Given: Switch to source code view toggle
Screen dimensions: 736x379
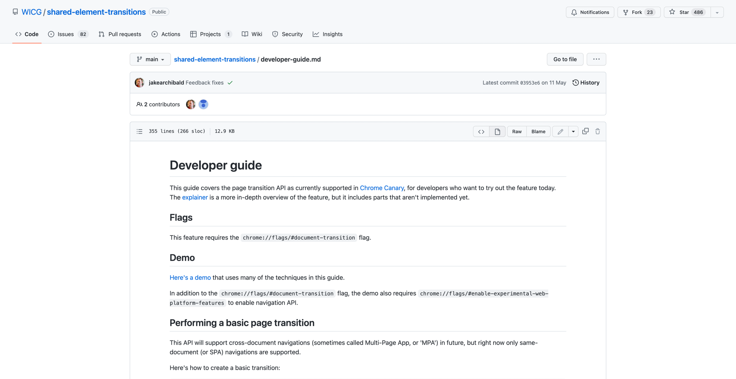Looking at the screenshot, I should [481, 131].
